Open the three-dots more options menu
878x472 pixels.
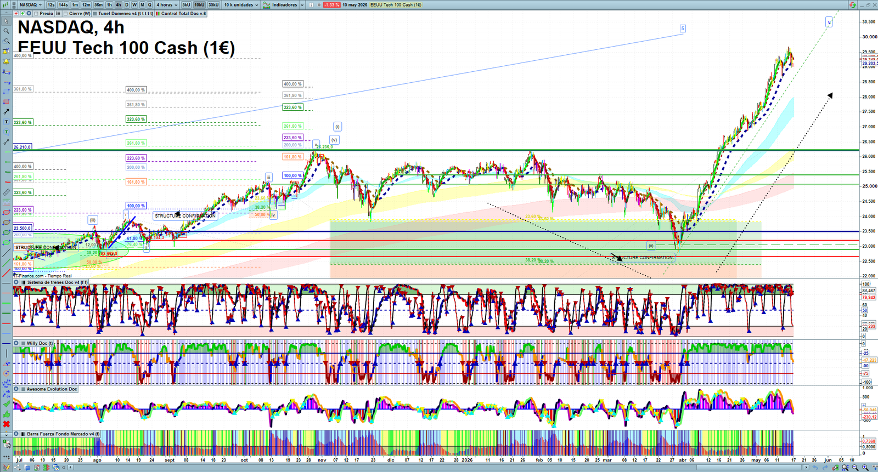click(x=6, y=456)
